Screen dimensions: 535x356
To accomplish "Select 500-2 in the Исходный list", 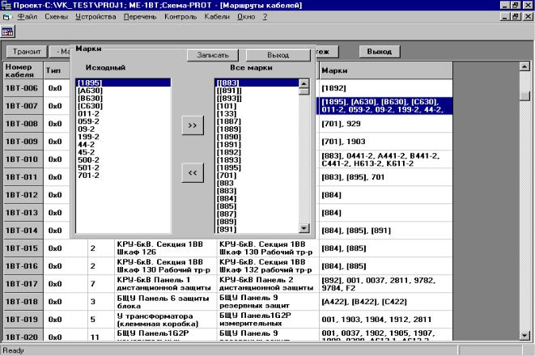I will 87,159.
